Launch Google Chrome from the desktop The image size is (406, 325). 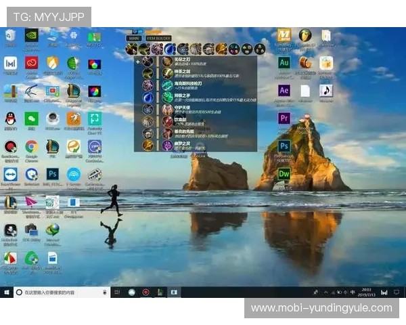(31, 146)
